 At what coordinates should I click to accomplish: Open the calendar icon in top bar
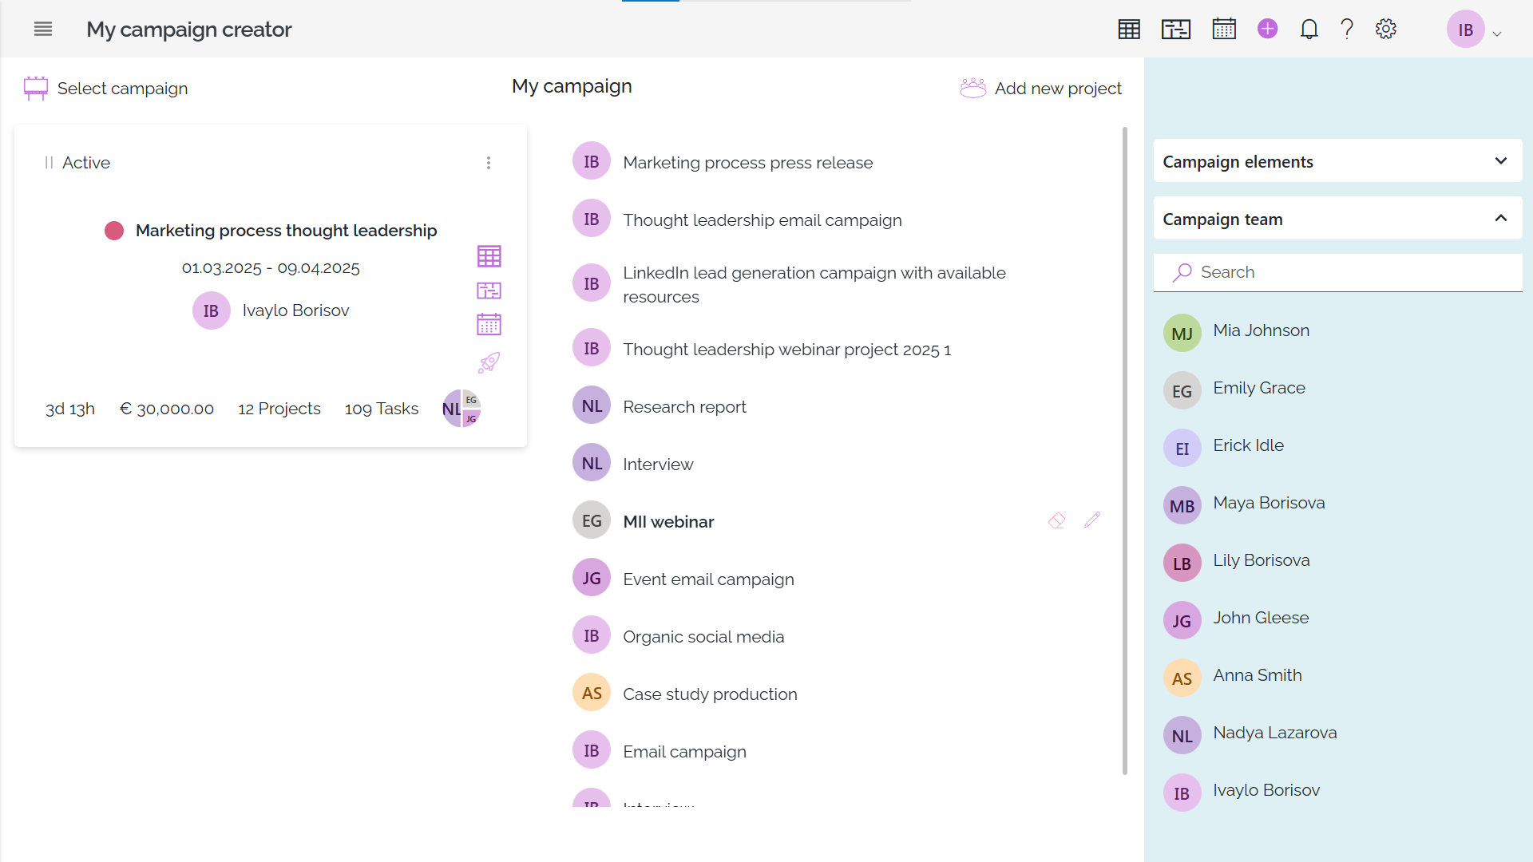point(1224,30)
